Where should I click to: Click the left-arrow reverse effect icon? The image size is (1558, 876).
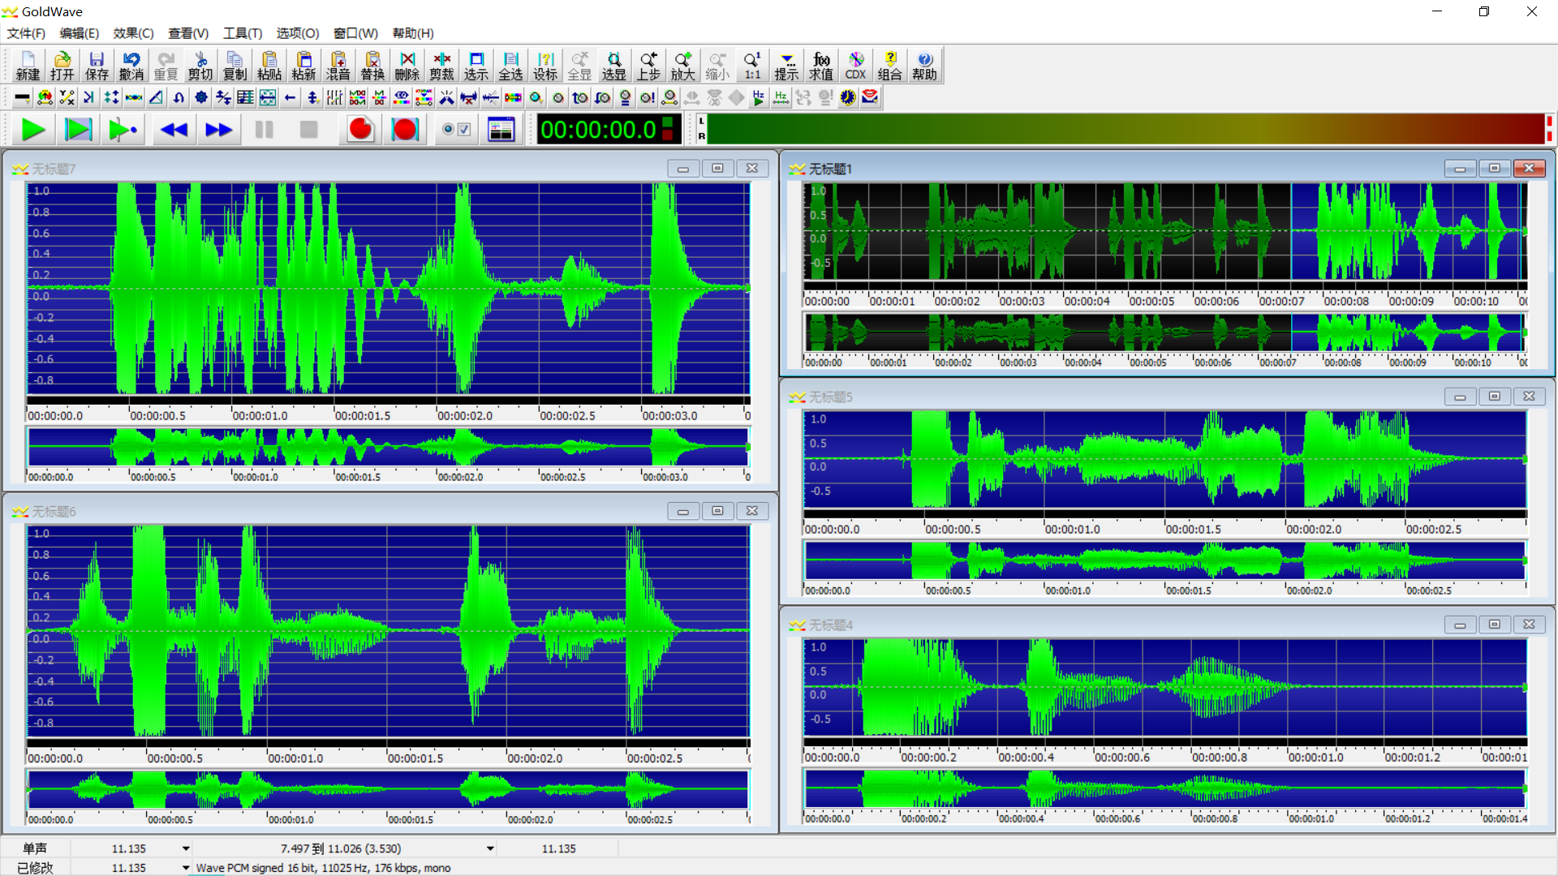tap(290, 97)
